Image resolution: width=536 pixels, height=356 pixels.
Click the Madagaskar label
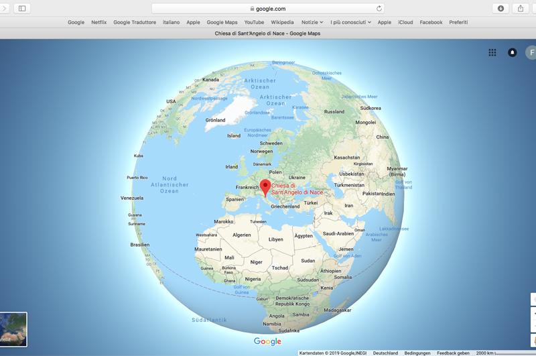[338, 310]
